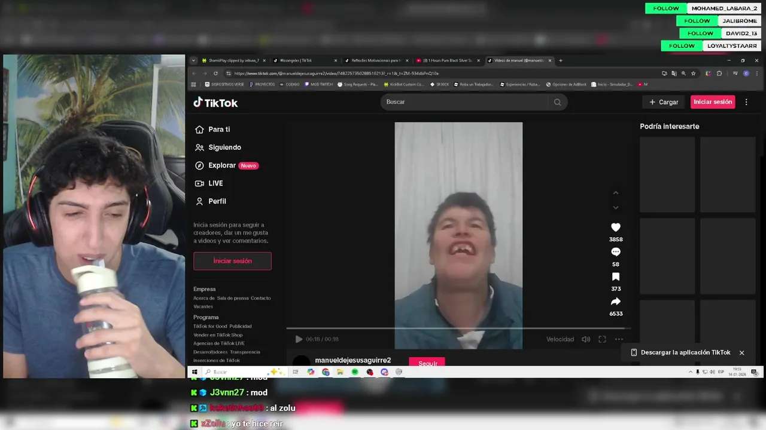Open Velocidad playback speed menu
The width and height of the screenshot is (766, 430).
pyautogui.click(x=560, y=339)
